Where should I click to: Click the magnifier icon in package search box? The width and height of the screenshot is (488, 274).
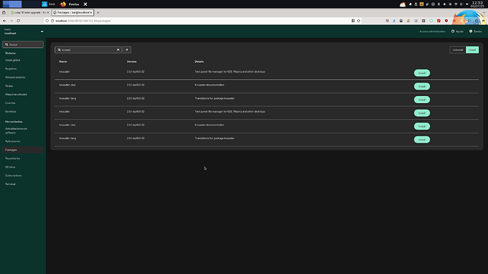coord(59,49)
